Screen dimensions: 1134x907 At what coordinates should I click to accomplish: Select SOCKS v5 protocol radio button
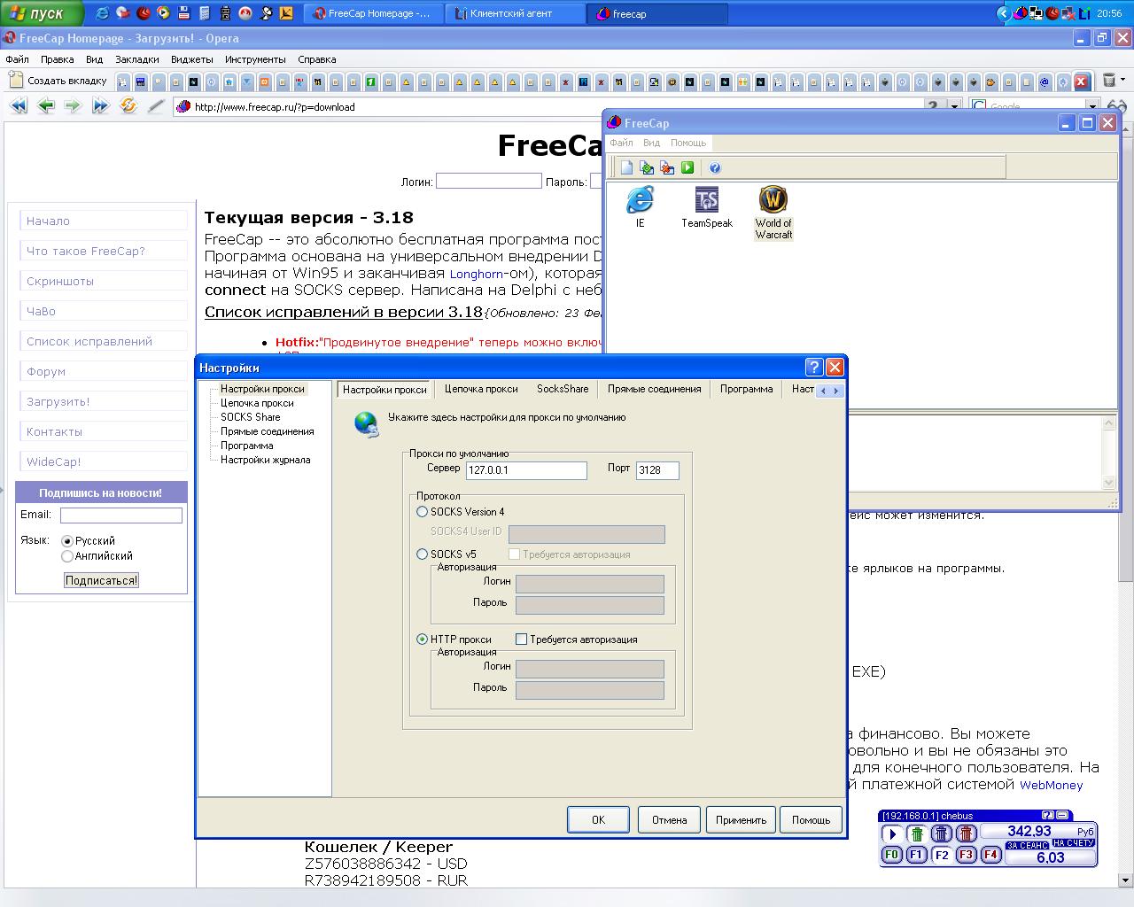click(423, 554)
